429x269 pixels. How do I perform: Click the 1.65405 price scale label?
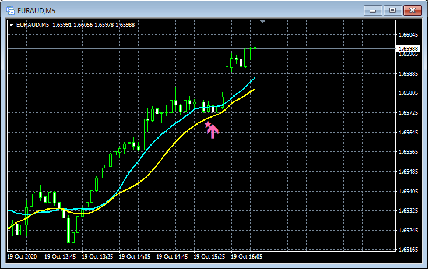(408, 191)
